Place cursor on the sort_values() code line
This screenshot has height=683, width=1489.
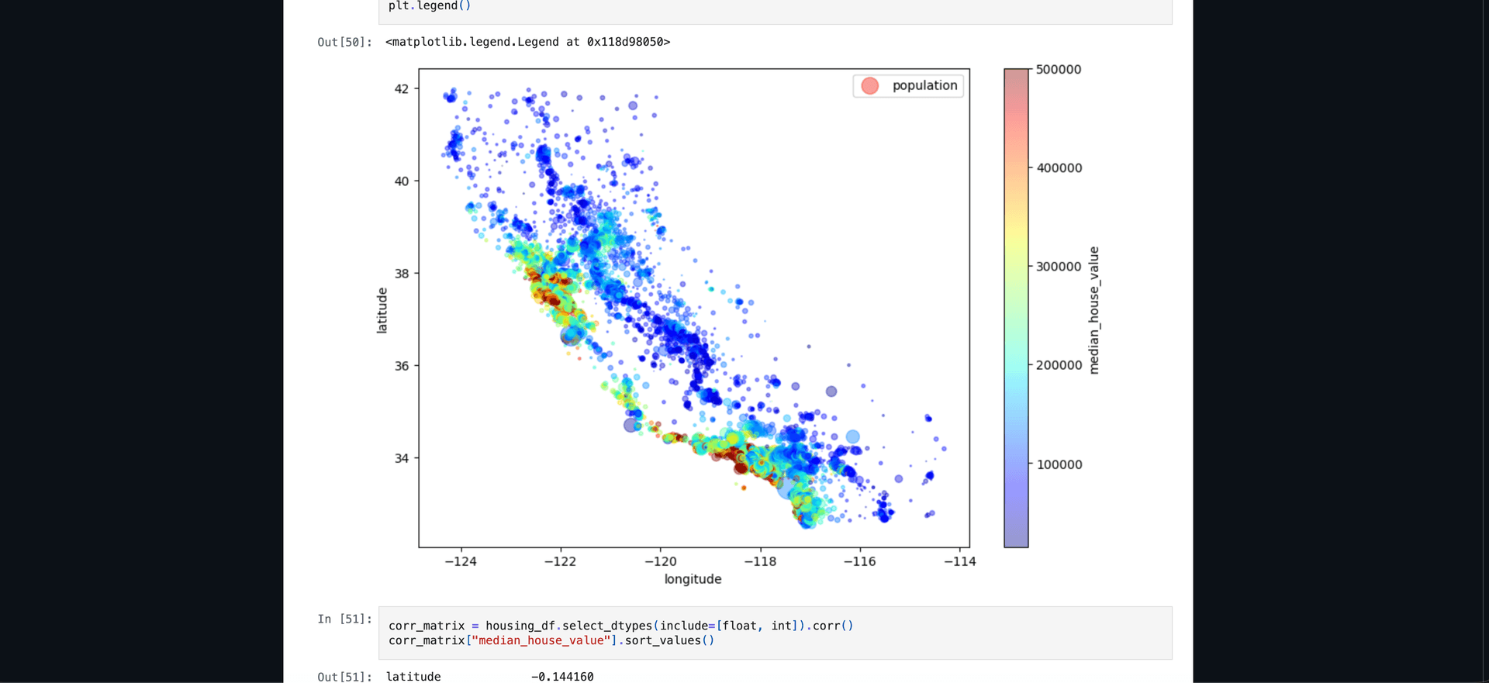point(551,640)
